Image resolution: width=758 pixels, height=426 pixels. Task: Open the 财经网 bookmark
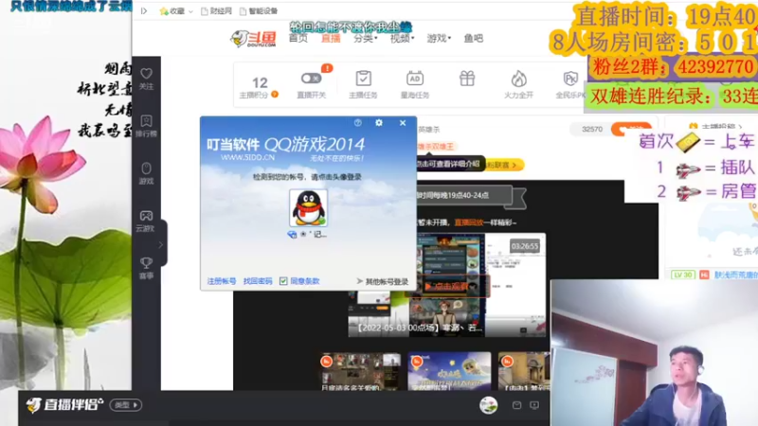point(216,10)
